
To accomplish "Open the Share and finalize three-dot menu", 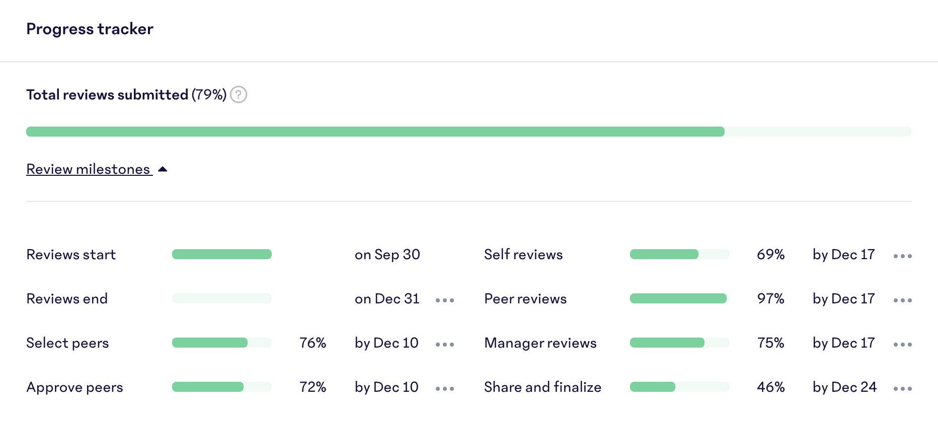I will [903, 389].
